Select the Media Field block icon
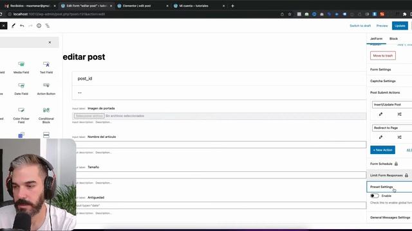412x231 pixels. pyautogui.click(x=21, y=64)
